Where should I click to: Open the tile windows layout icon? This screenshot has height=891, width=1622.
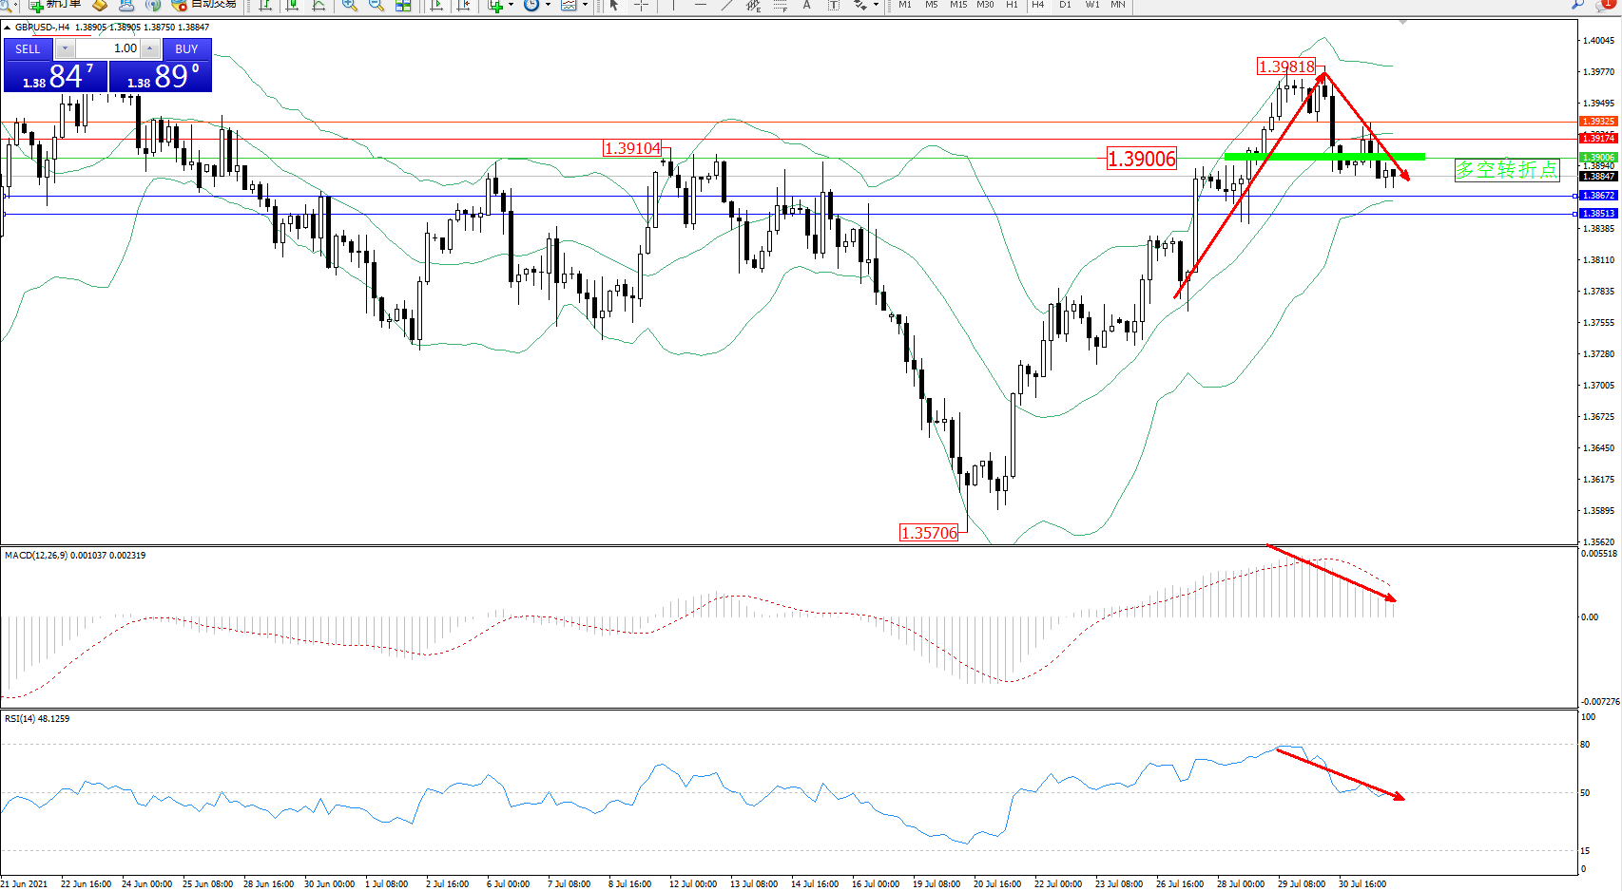[x=403, y=5]
